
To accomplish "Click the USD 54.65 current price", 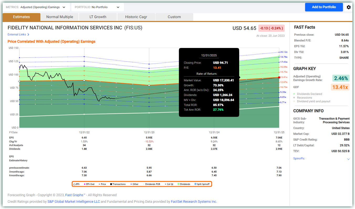I will pos(244,28).
